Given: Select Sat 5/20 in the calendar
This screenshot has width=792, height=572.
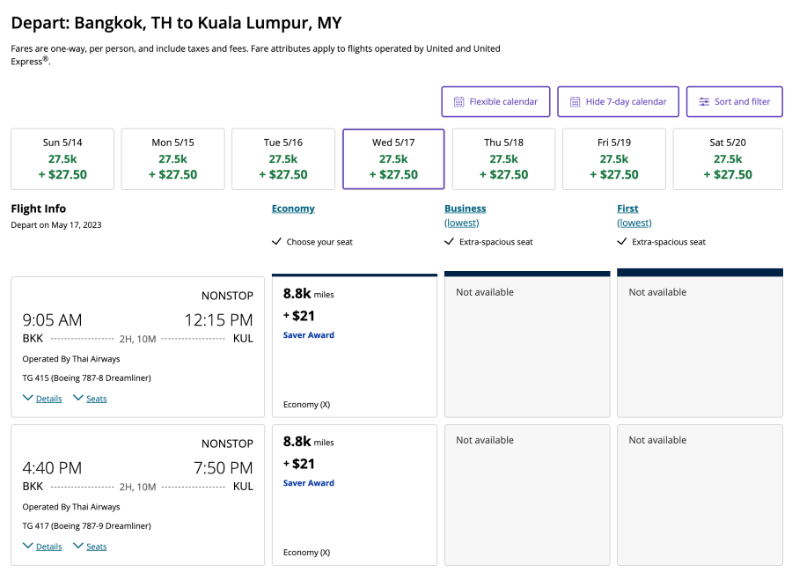Looking at the screenshot, I should pyautogui.click(x=728, y=159).
